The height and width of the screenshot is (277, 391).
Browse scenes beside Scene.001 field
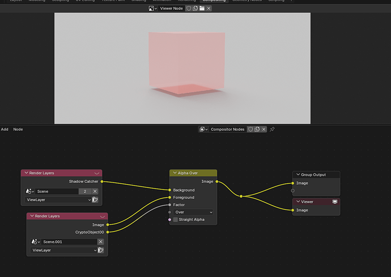pyautogui.click(x=36, y=241)
